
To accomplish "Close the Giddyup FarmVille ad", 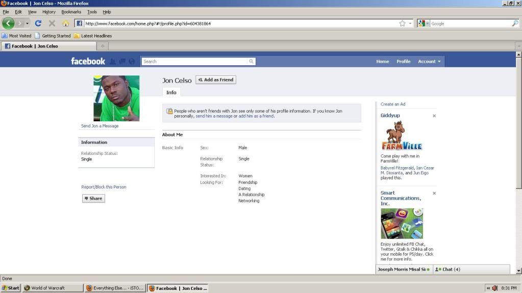I will [x=434, y=116].
